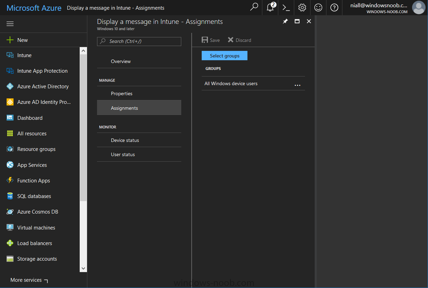The image size is (428, 288).
Task: Click the Discard label in toolbar
Action: pos(243,40)
